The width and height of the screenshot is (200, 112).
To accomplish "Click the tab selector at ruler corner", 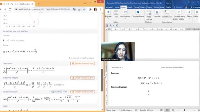I will coord(107,29).
